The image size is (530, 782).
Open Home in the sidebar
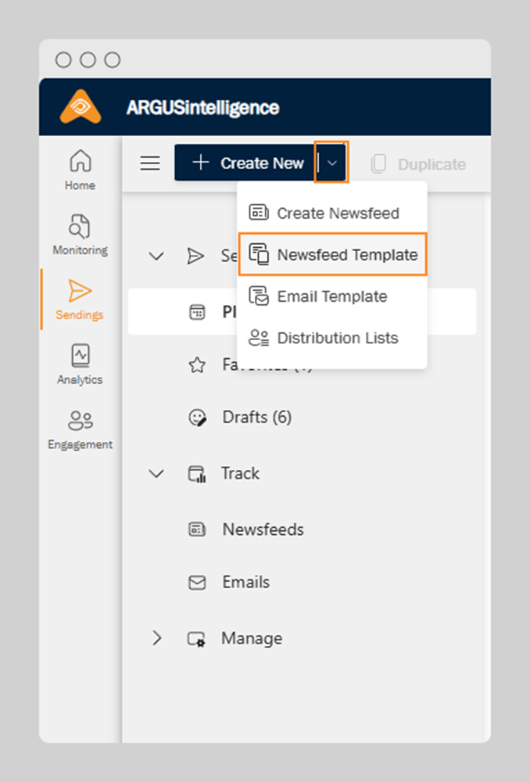pos(81,170)
